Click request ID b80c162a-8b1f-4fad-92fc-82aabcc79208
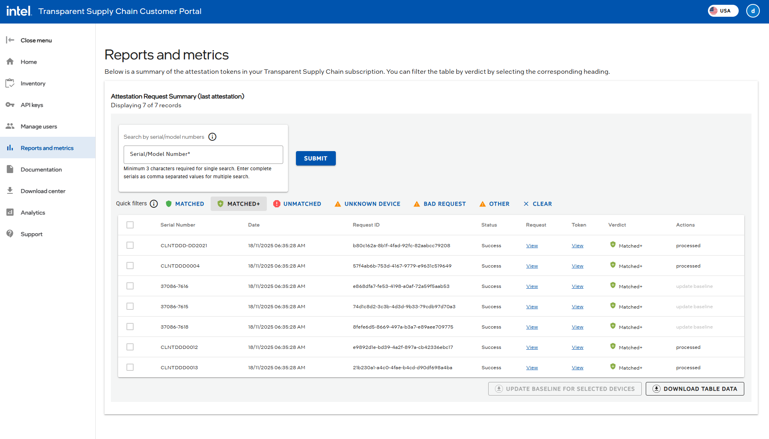 (x=401, y=246)
